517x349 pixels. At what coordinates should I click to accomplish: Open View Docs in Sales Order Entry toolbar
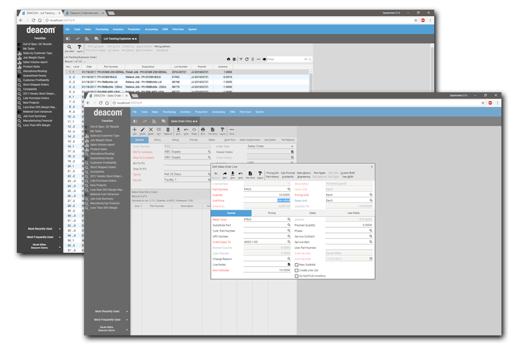(213, 130)
